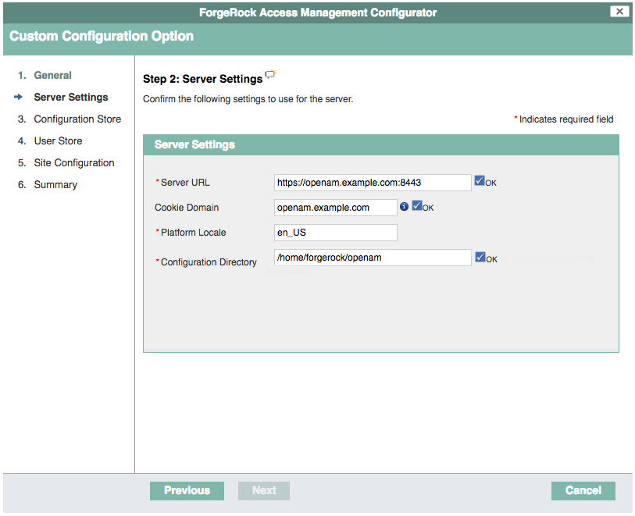
Task: Click the 'Custom Configuration Option' title
Action: [x=102, y=36]
